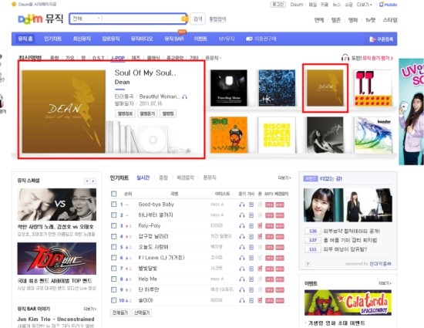Screen dimensions: 424x328
Task: Open lyrics icon for 오늘도 사랑해
Action: [x=251, y=247]
